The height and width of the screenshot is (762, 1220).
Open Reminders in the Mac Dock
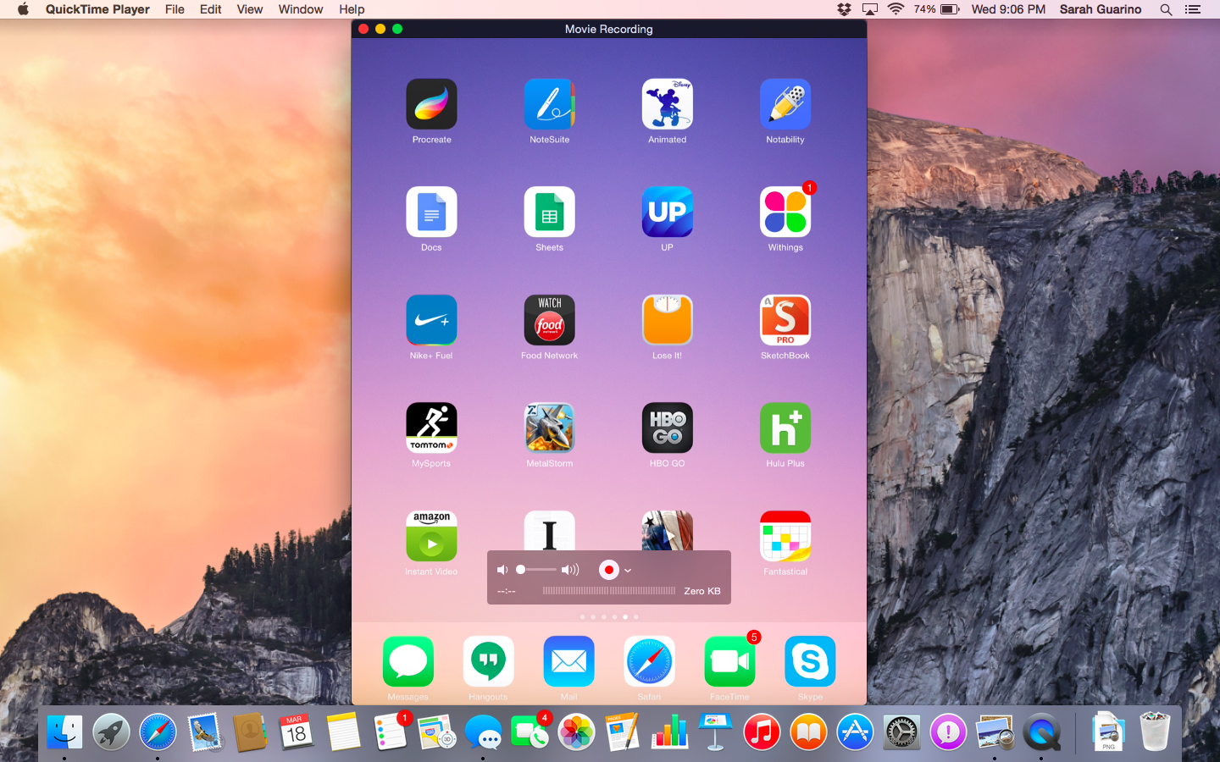click(x=390, y=732)
